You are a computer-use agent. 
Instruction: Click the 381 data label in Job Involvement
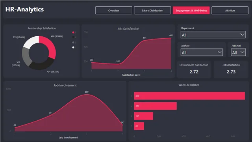[x=51, y=113]
